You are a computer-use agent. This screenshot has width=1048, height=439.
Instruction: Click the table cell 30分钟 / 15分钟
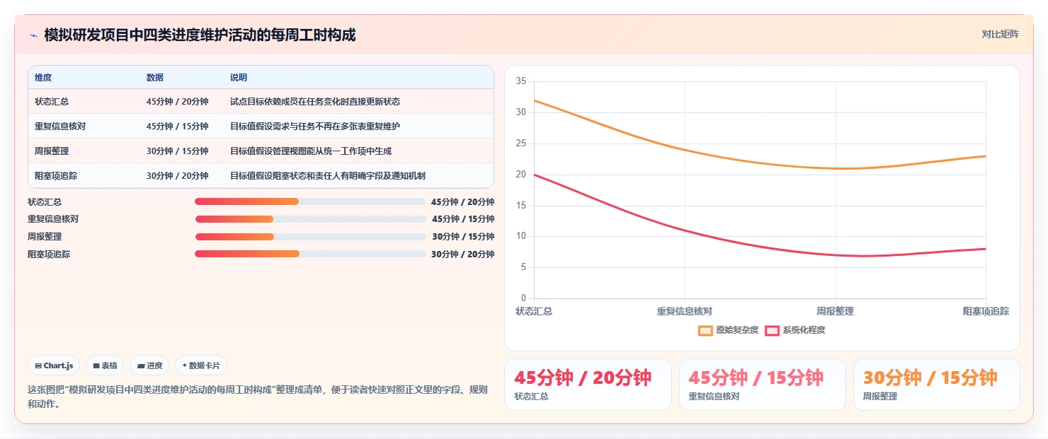click(x=177, y=151)
